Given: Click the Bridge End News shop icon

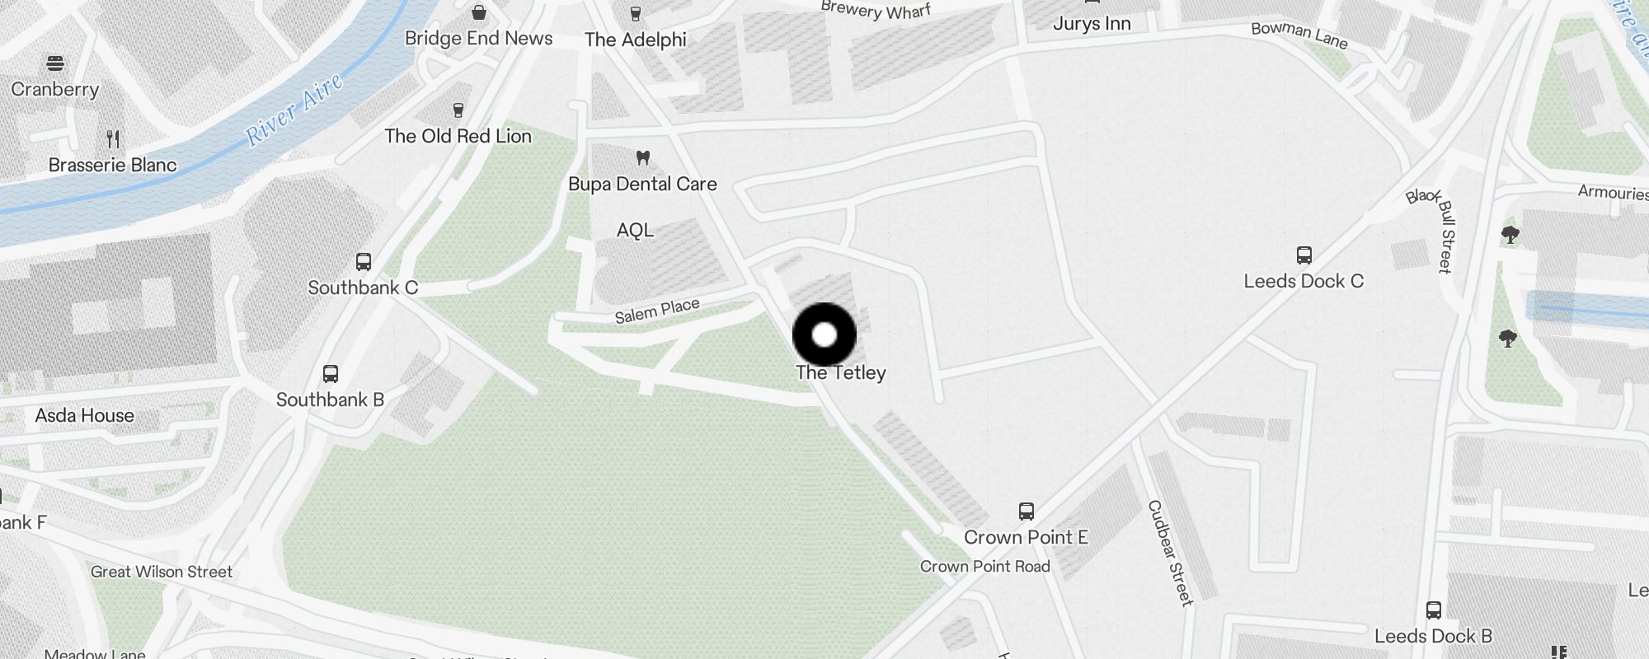Looking at the screenshot, I should tap(479, 12).
